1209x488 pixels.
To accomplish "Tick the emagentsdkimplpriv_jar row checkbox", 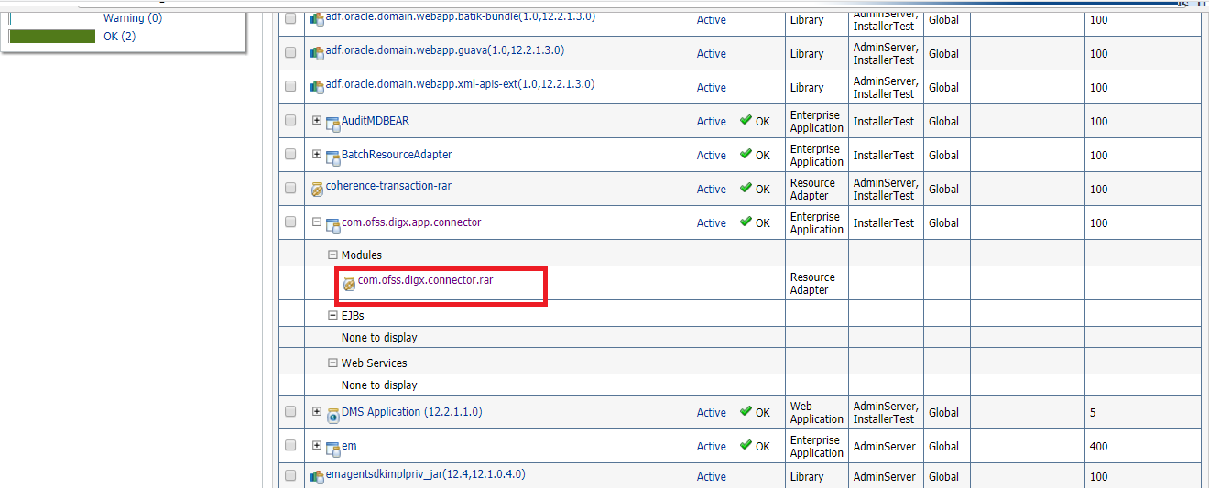I will pyautogui.click(x=290, y=475).
